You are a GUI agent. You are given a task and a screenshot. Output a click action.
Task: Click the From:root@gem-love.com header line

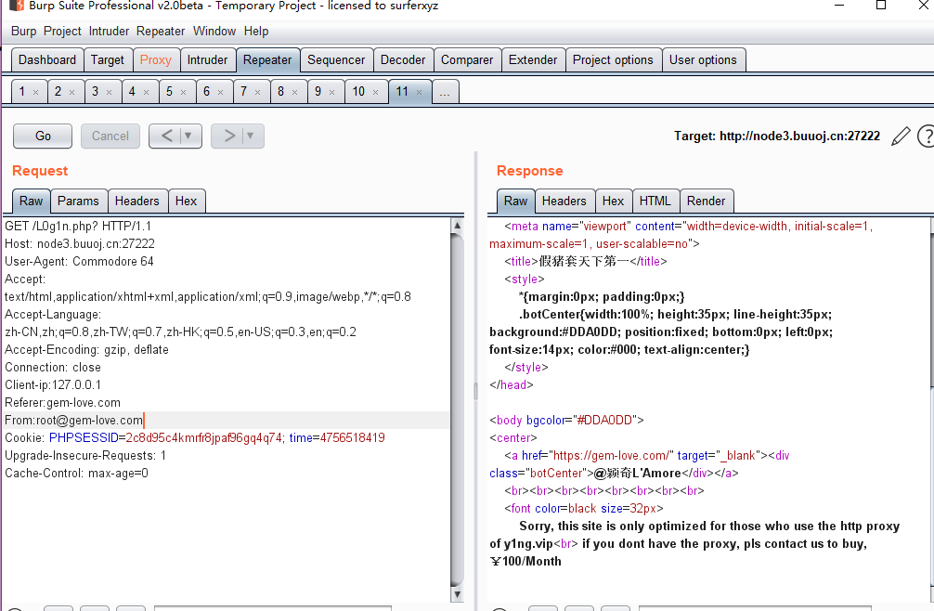tap(74, 421)
